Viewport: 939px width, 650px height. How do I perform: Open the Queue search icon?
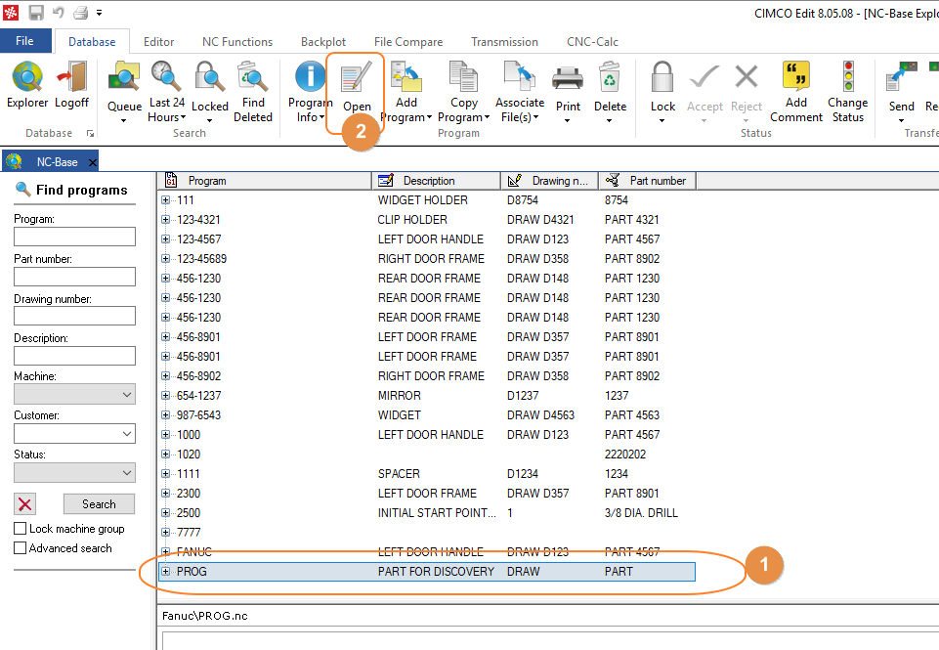[124, 76]
